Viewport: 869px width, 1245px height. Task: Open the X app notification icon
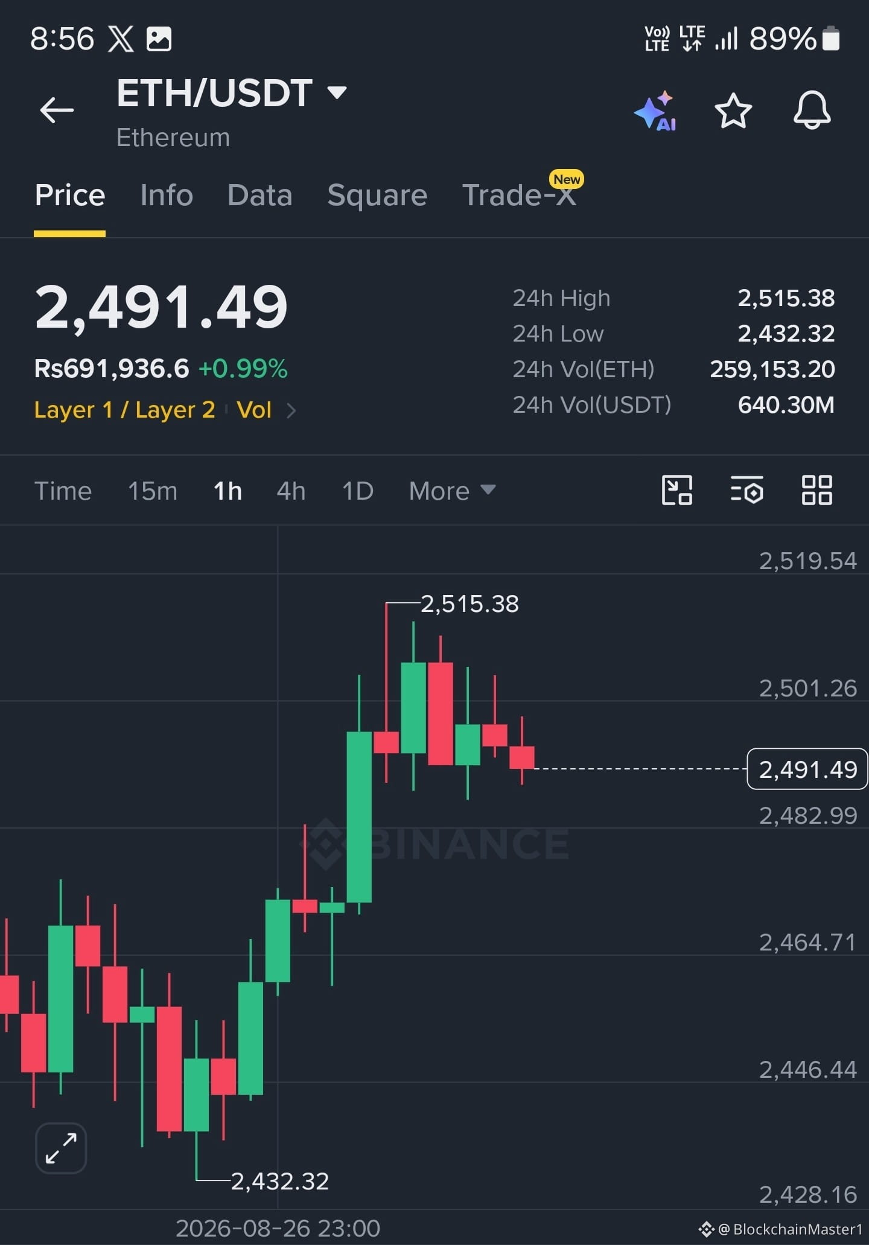[121, 39]
